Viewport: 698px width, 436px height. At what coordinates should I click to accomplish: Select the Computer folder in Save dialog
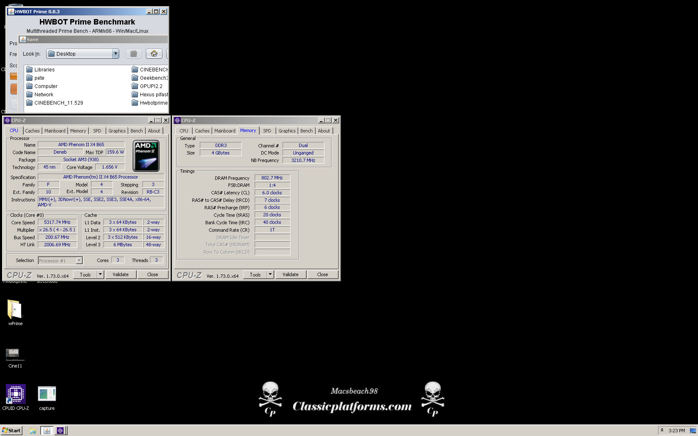[42, 86]
